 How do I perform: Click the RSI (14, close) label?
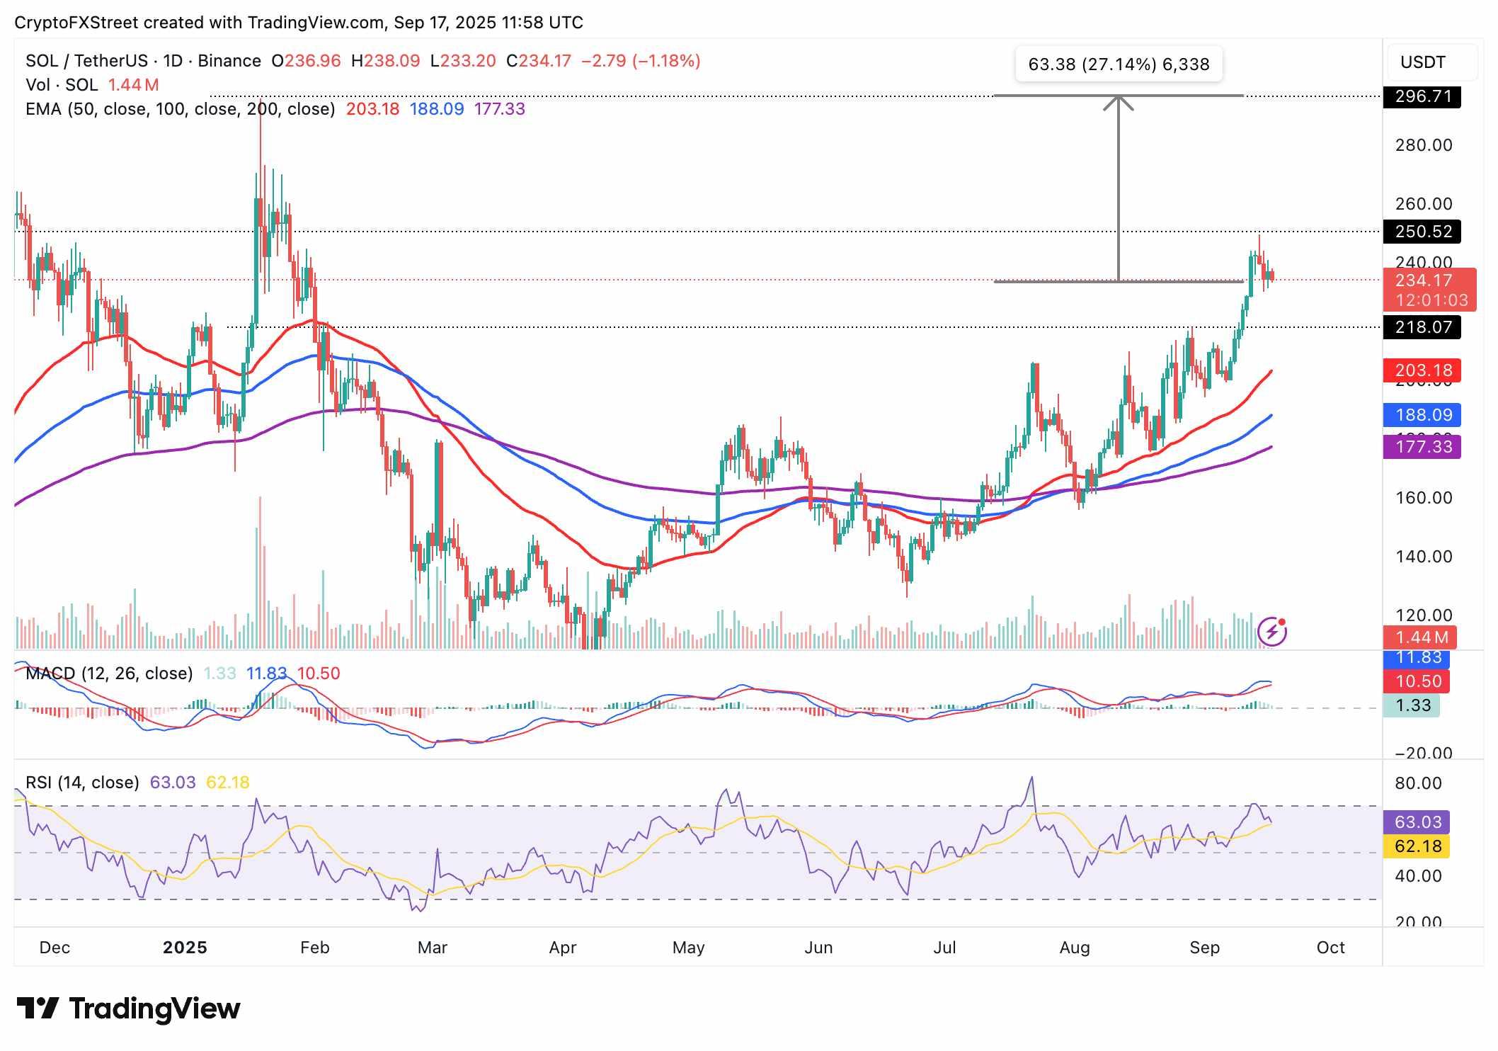tap(81, 783)
